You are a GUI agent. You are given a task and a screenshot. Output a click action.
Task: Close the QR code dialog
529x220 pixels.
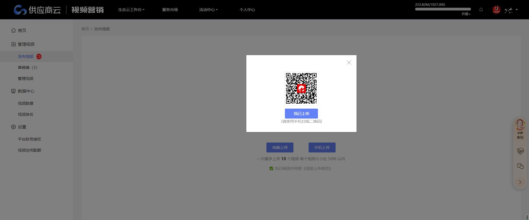point(349,63)
